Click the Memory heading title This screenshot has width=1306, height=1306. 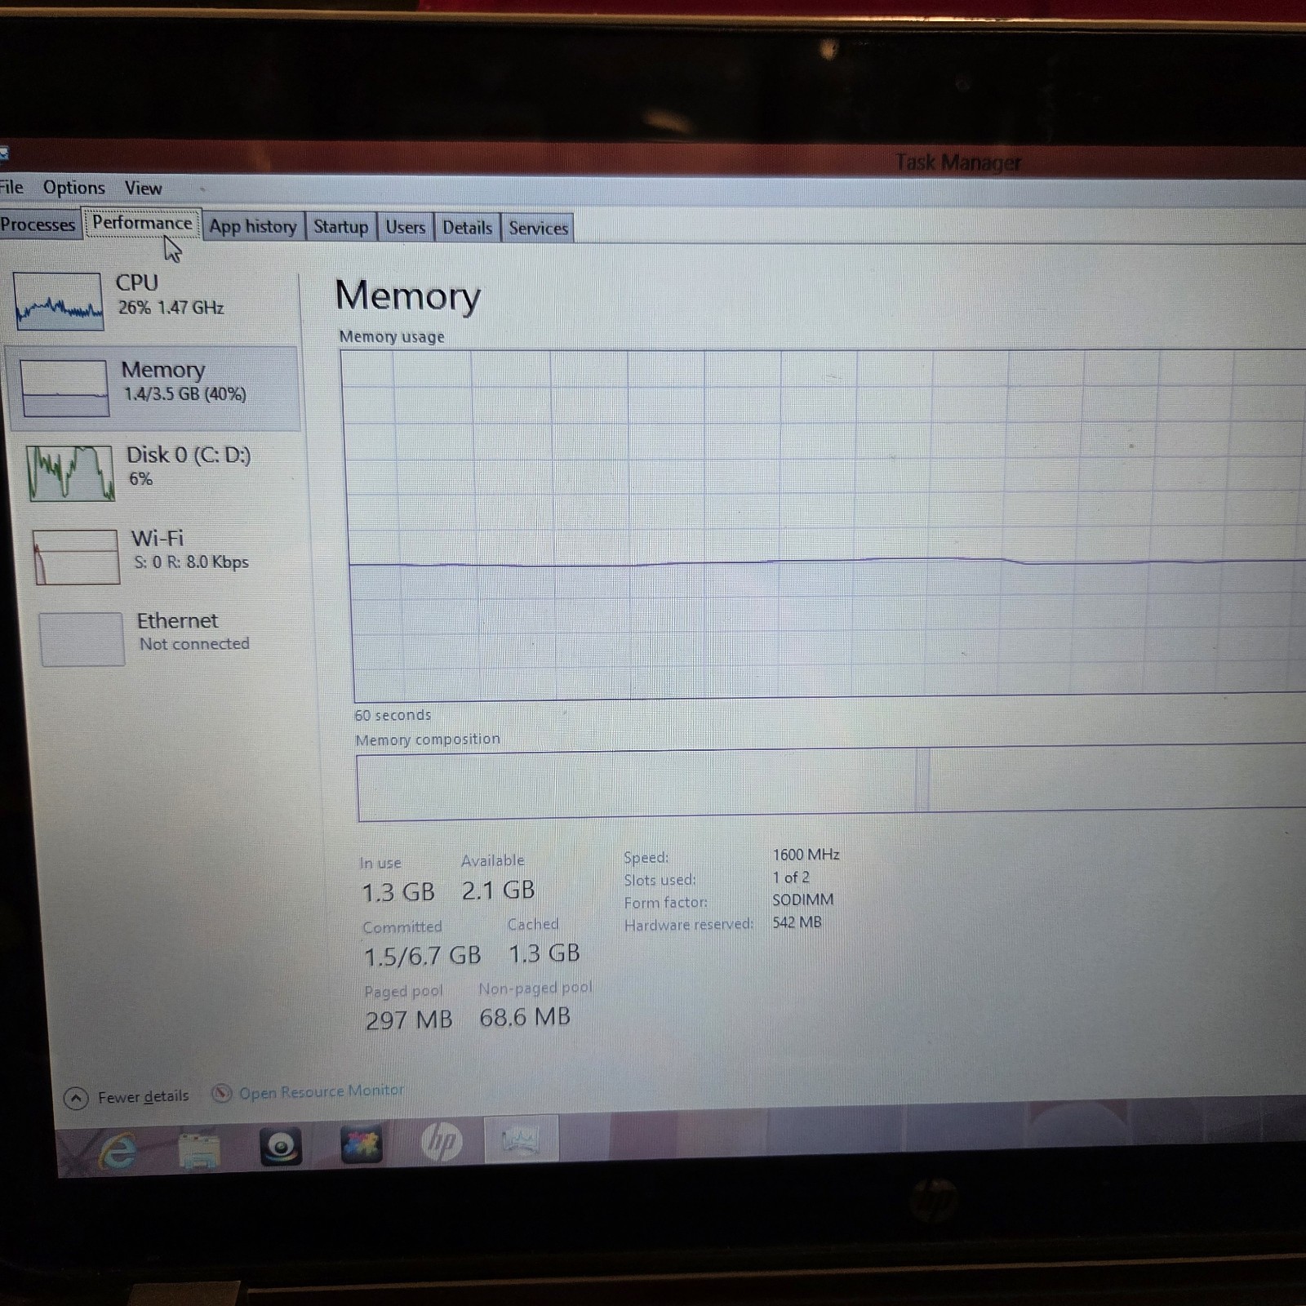[x=407, y=295]
